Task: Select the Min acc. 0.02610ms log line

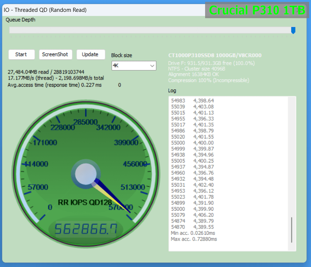Action: coord(193,233)
